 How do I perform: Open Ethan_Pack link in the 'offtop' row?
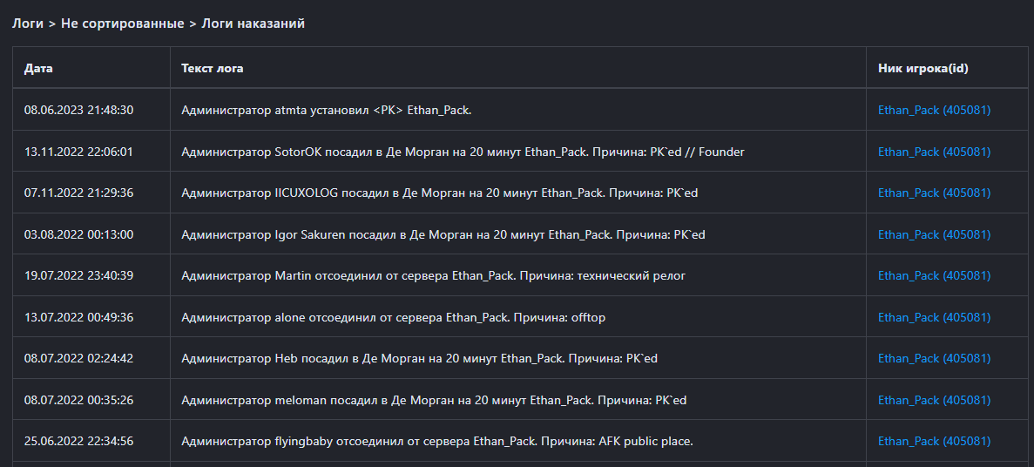(x=934, y=317)
